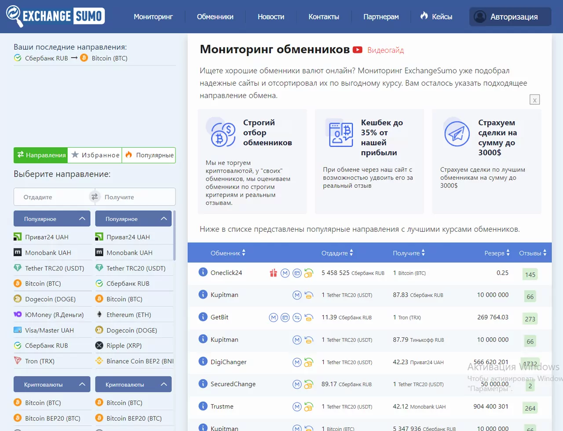The width and height of the screenshot is (563, 431).
Task: Click the coins cashback icon in Oneclick24 row
Action: pos(308,273)
